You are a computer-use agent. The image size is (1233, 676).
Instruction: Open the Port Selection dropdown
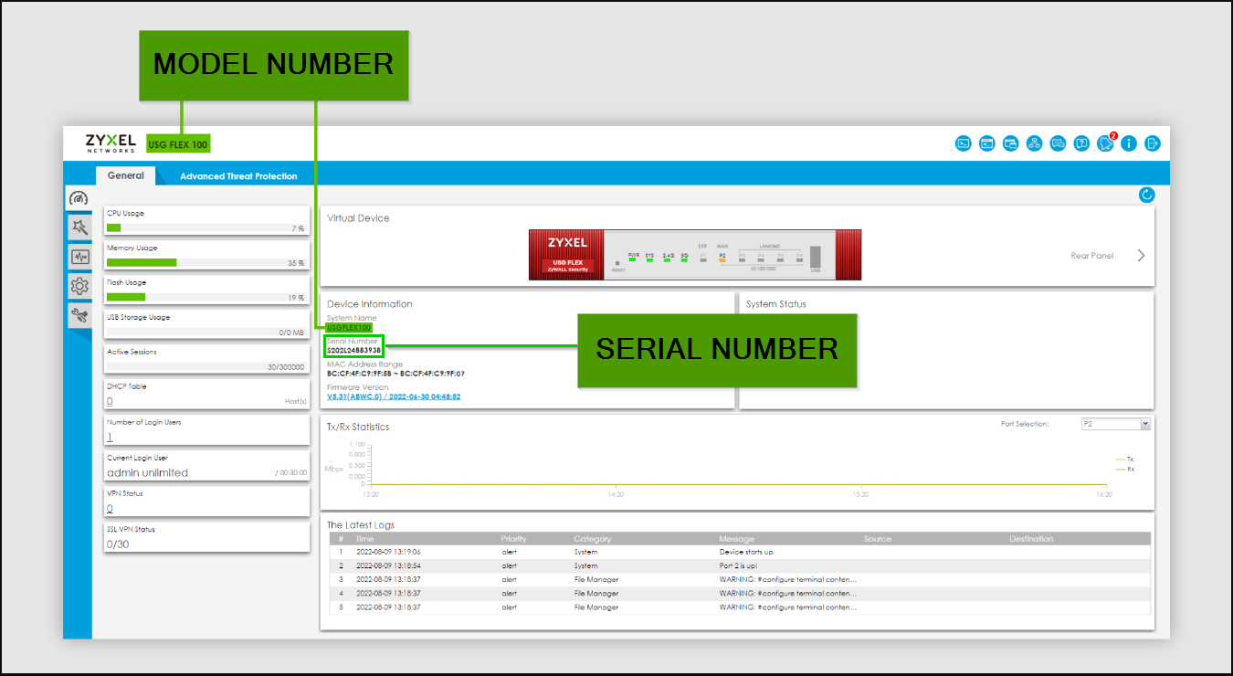(x=1115, y=424)
